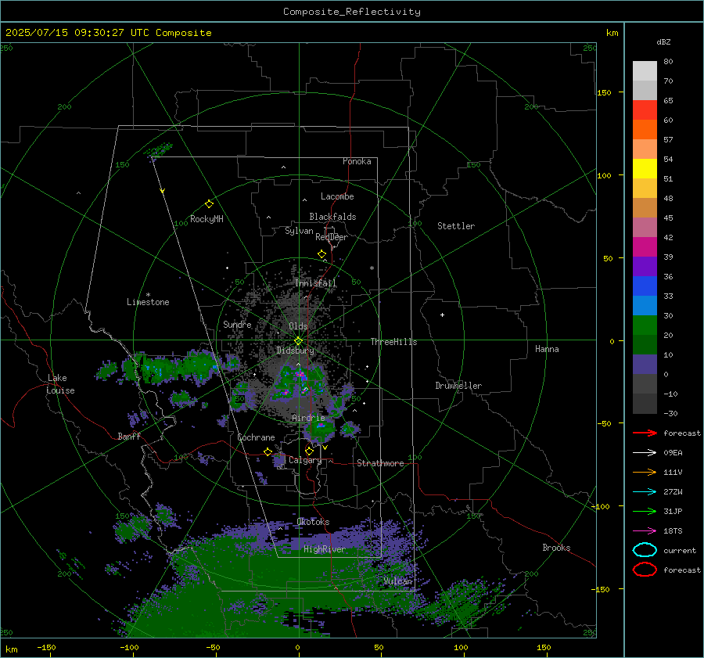Viewport: 704px width, 658px height.
Task: Click the cyan 27ZW arrow icon
Action: click(645, 492)
